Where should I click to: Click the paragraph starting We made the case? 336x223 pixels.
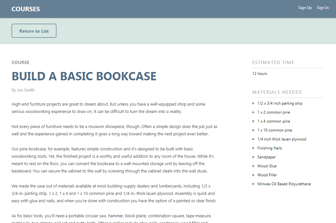coord(114,194)
